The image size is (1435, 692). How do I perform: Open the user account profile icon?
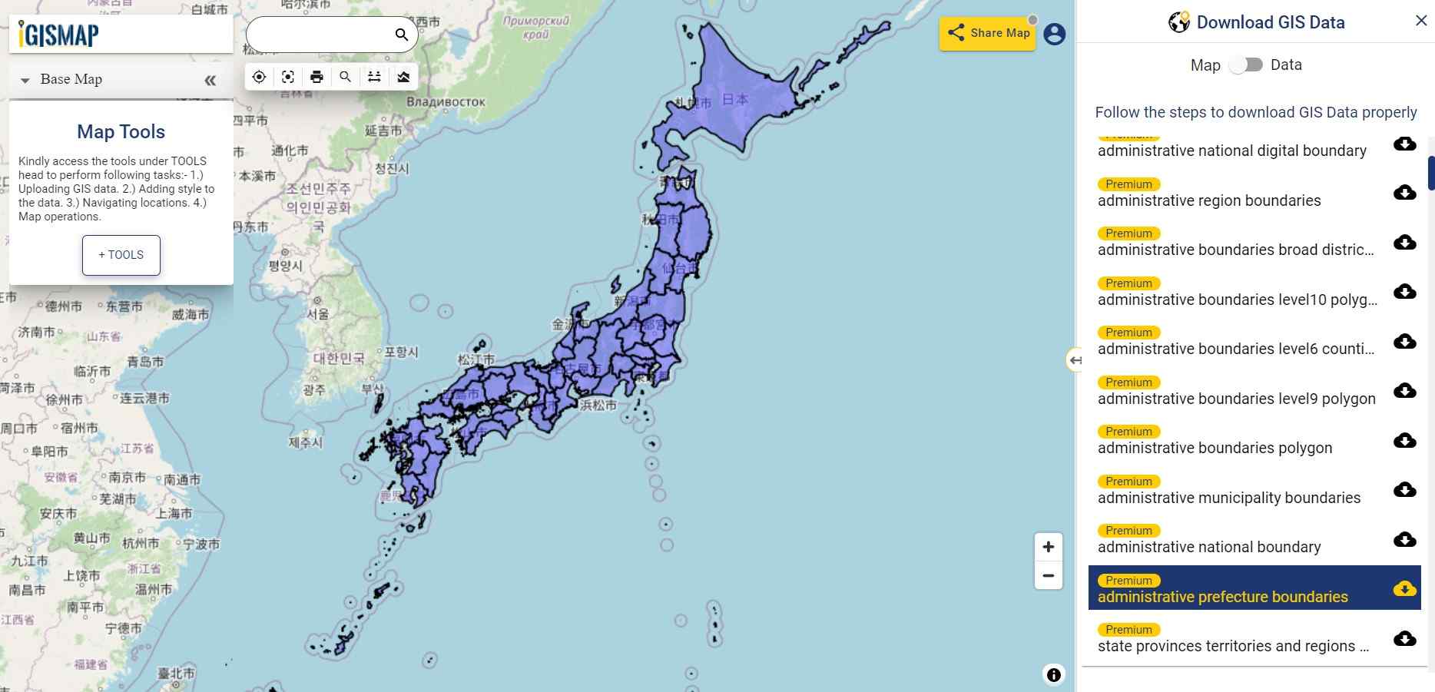point(1054,34)
